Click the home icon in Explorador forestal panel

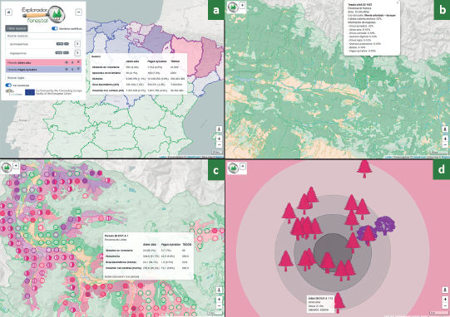8,12
